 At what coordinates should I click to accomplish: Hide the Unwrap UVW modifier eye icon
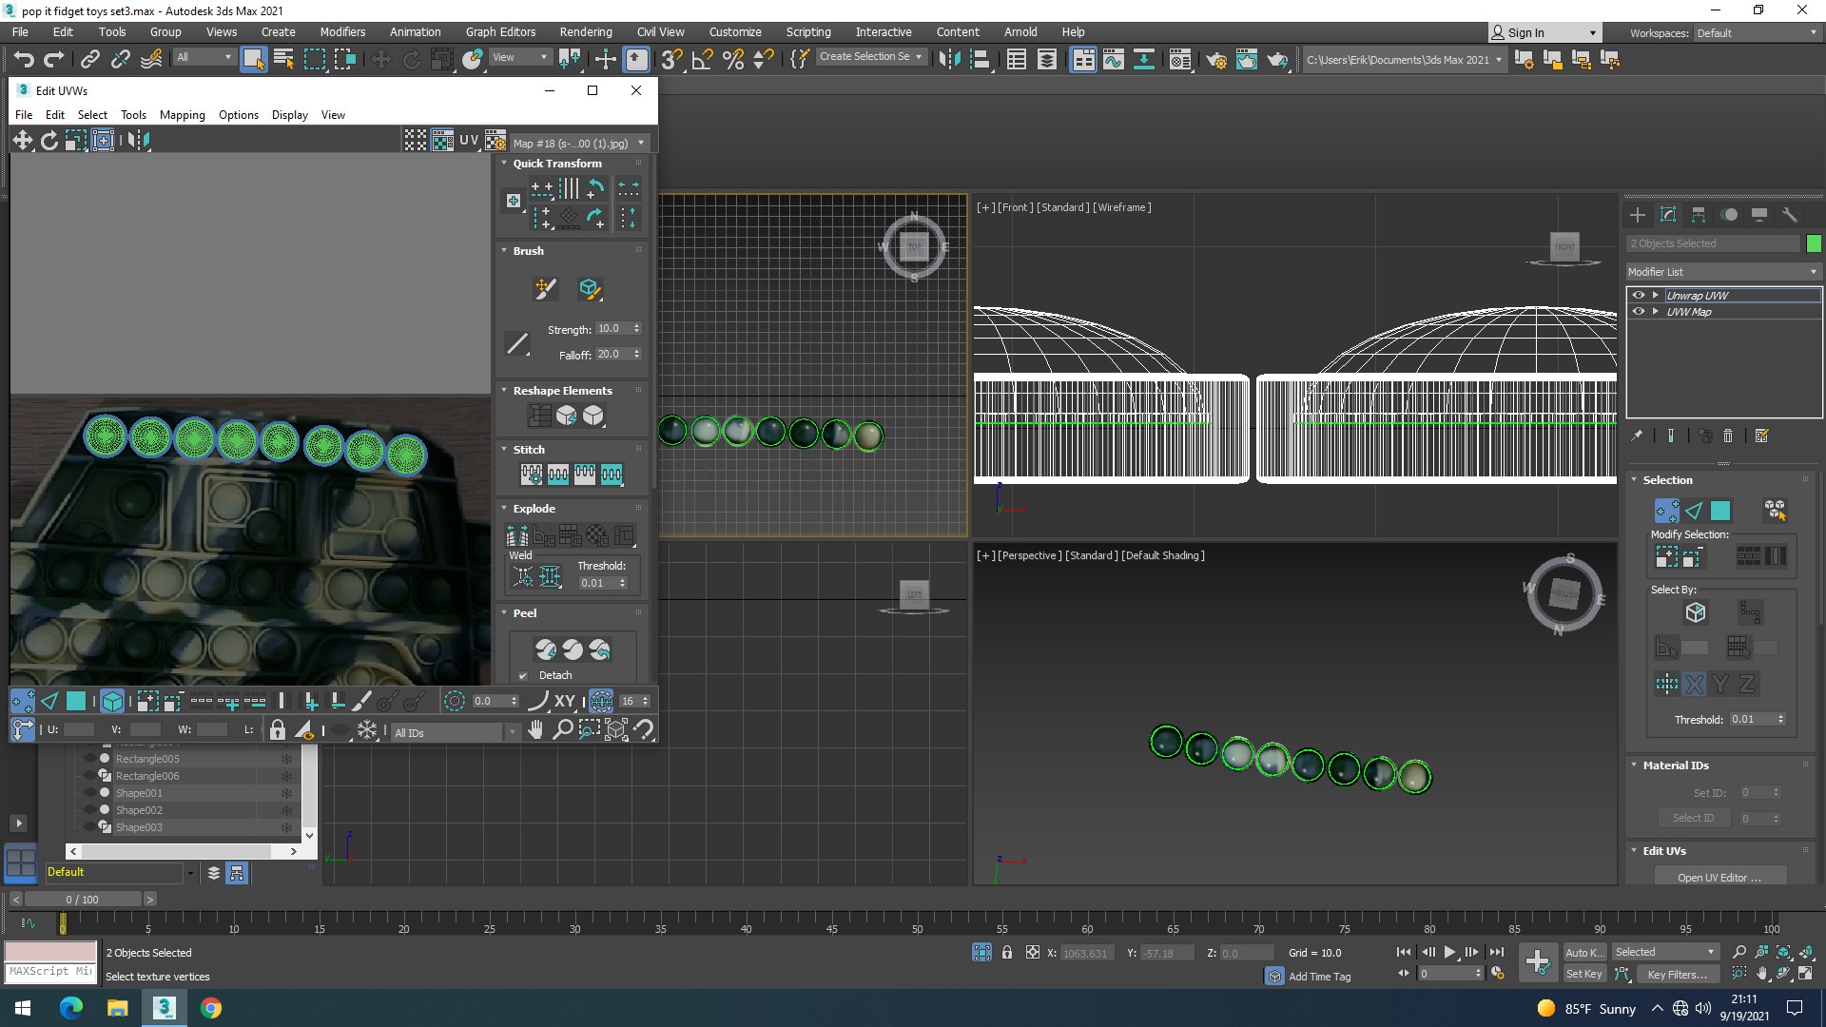pos(1639,296)
